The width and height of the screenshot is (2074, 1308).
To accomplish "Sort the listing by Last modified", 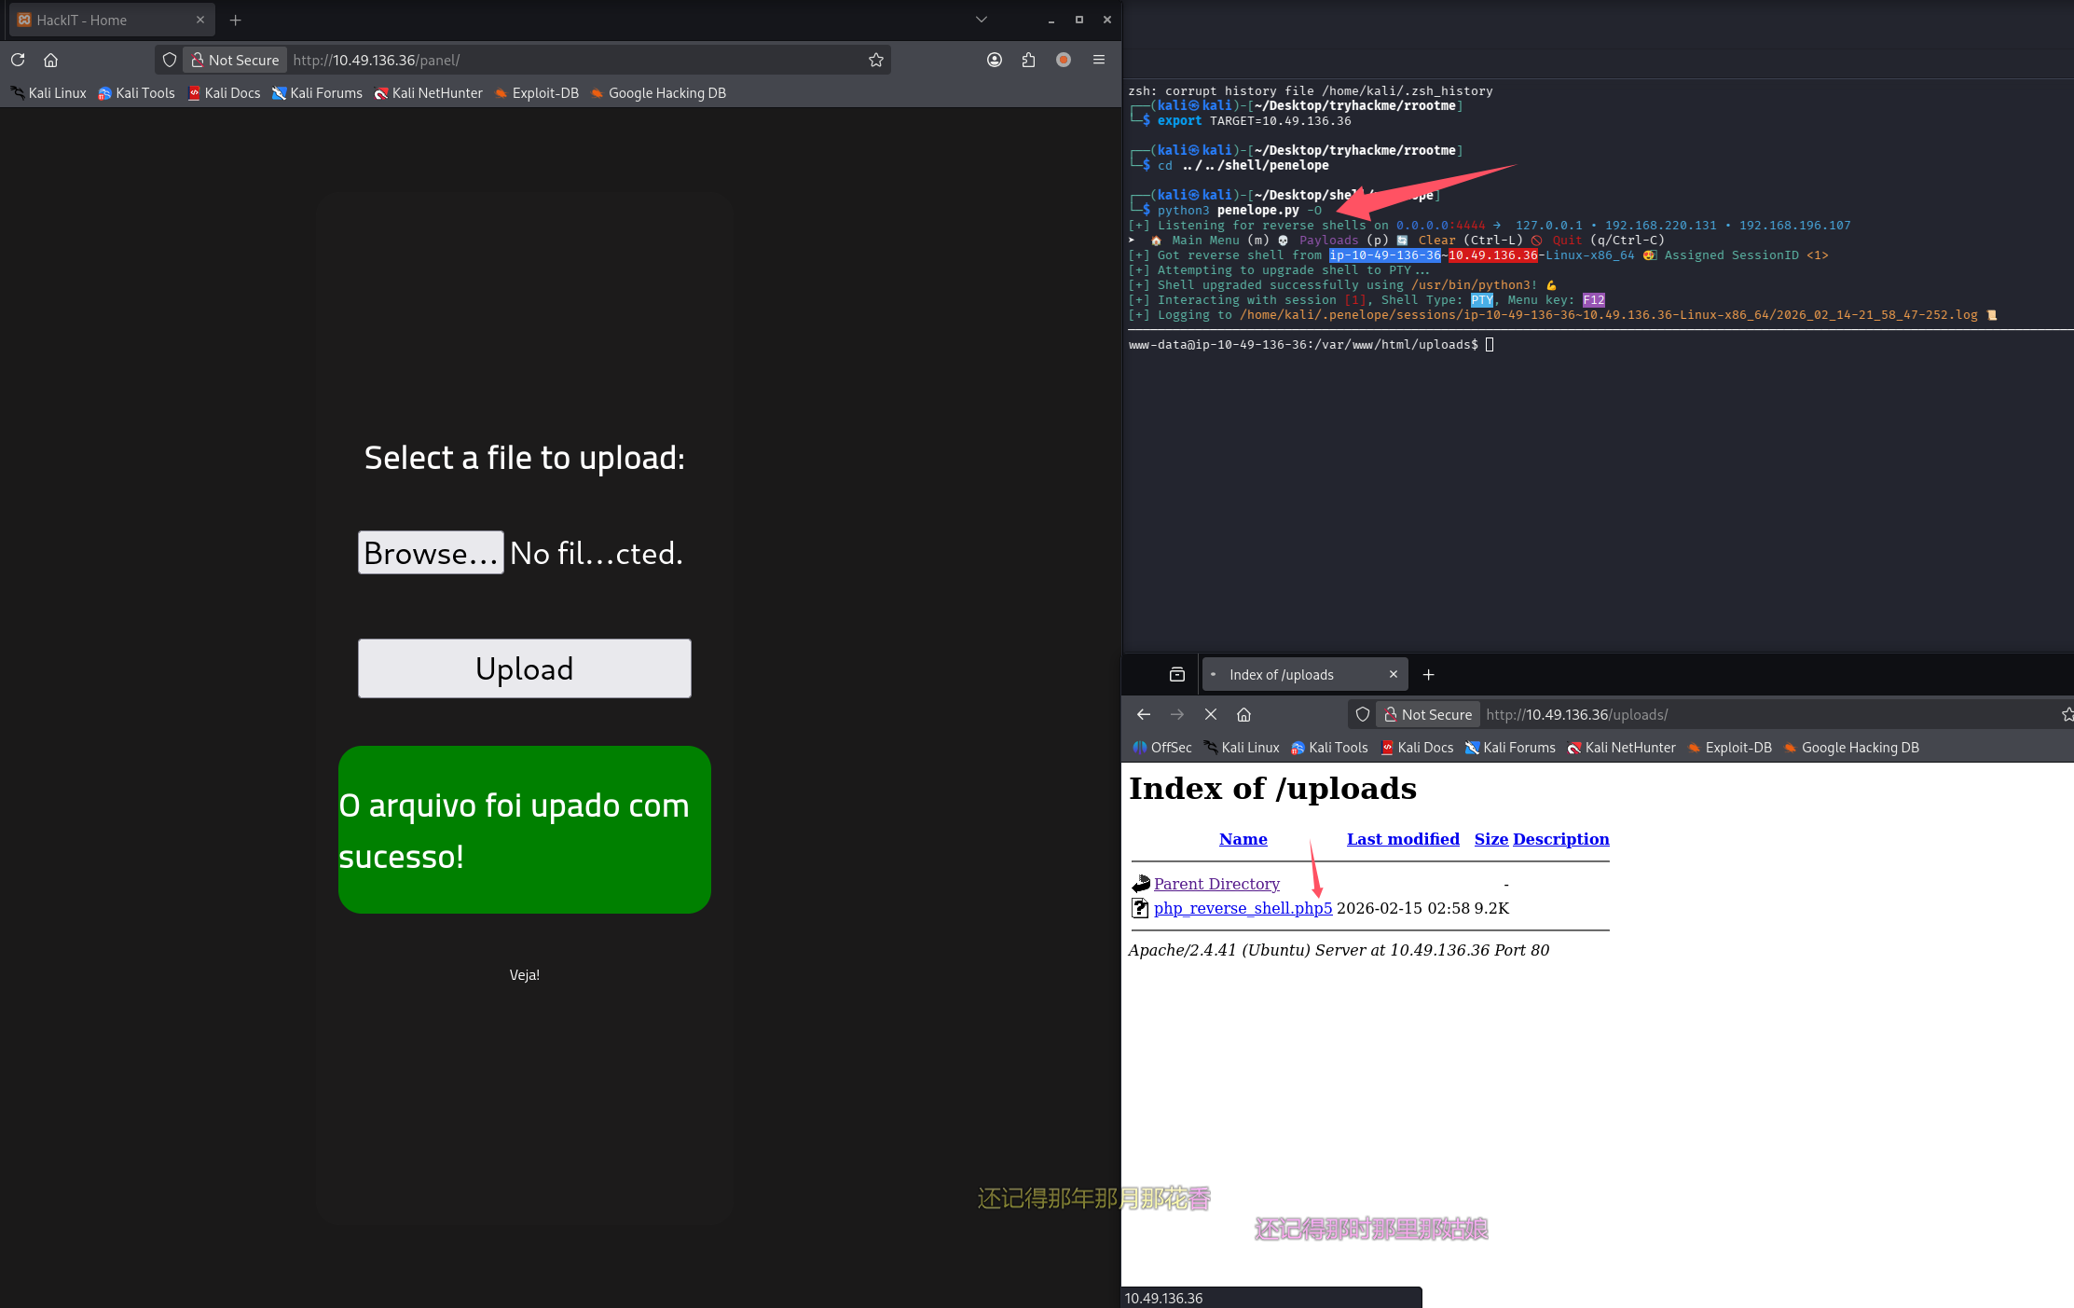I will [1402, 839].
